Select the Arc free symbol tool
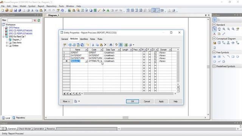This screenshot has width=242, height=136. click(x=228, y=57)
